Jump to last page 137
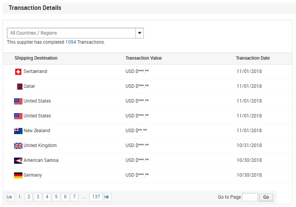This screenshot has width=296, height=207. click(96, 197)
